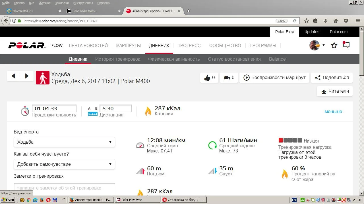Open Физическая активность sub-tab
The height and width of the screenshot is (204, 364).
coord(174,59)
